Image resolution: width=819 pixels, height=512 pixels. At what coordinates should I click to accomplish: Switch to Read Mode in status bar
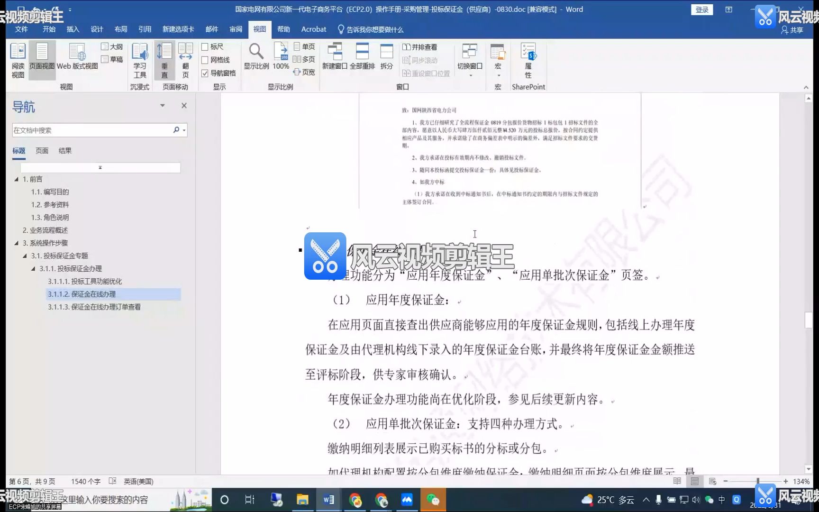click(677, 481)
